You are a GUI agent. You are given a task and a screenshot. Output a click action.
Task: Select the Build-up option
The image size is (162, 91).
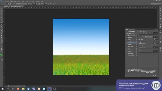(130, 52)
